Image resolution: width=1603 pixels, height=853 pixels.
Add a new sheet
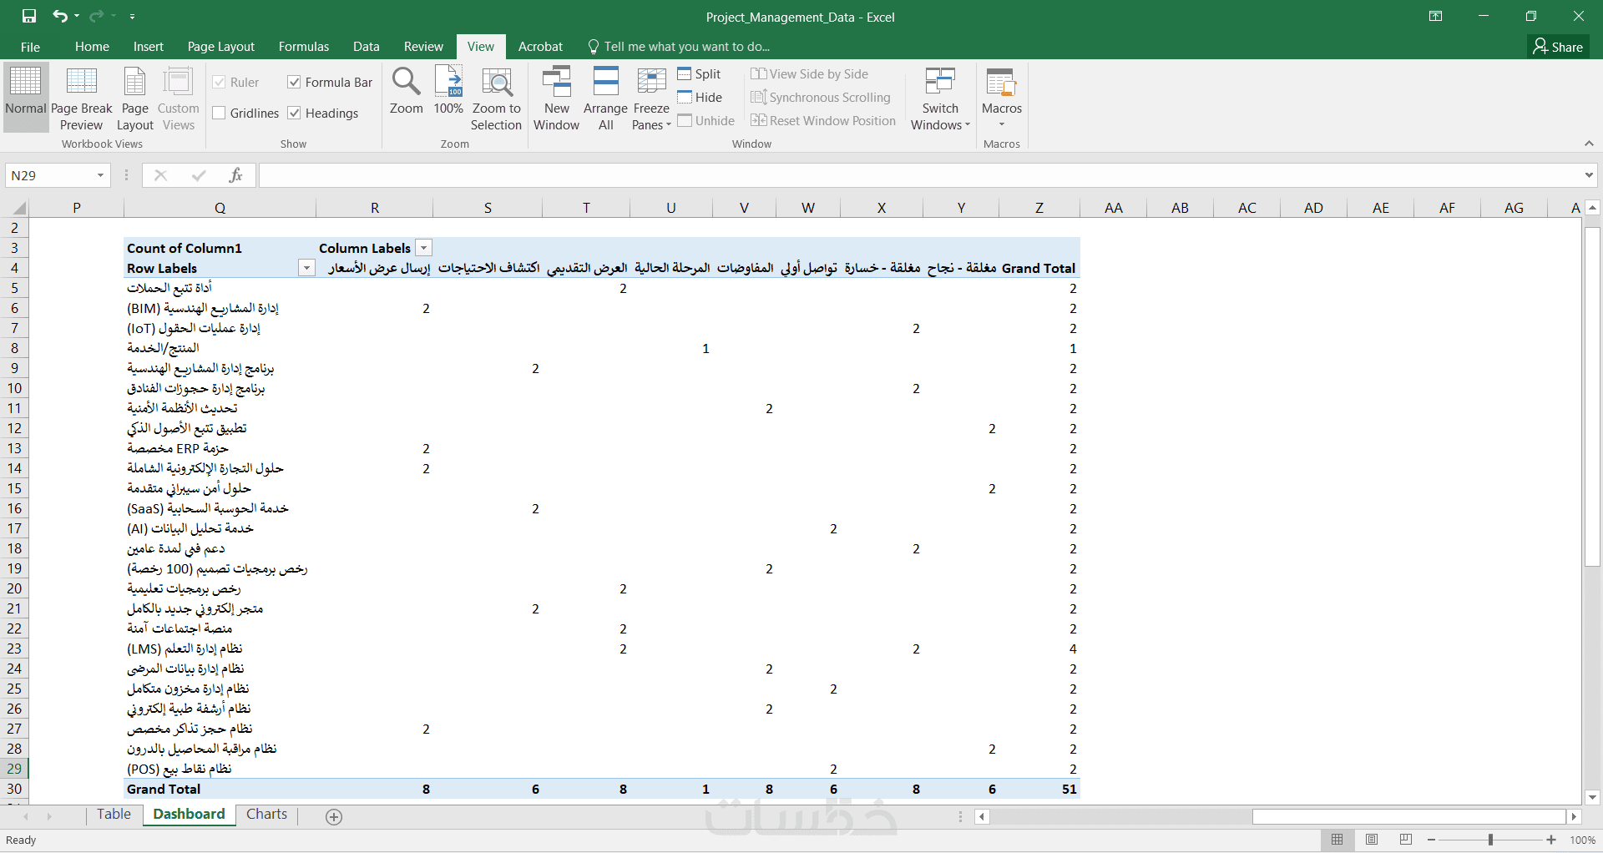pyautogui.click(x=334, y=817)
